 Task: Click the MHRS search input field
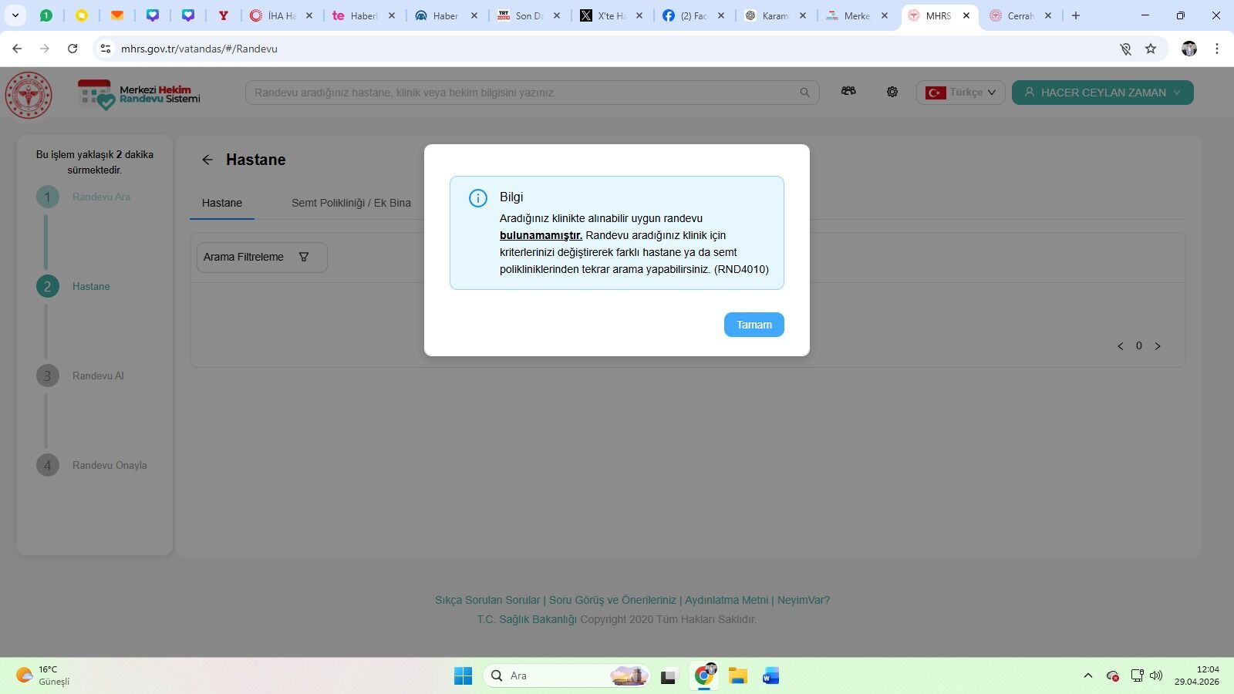point(524,93)
